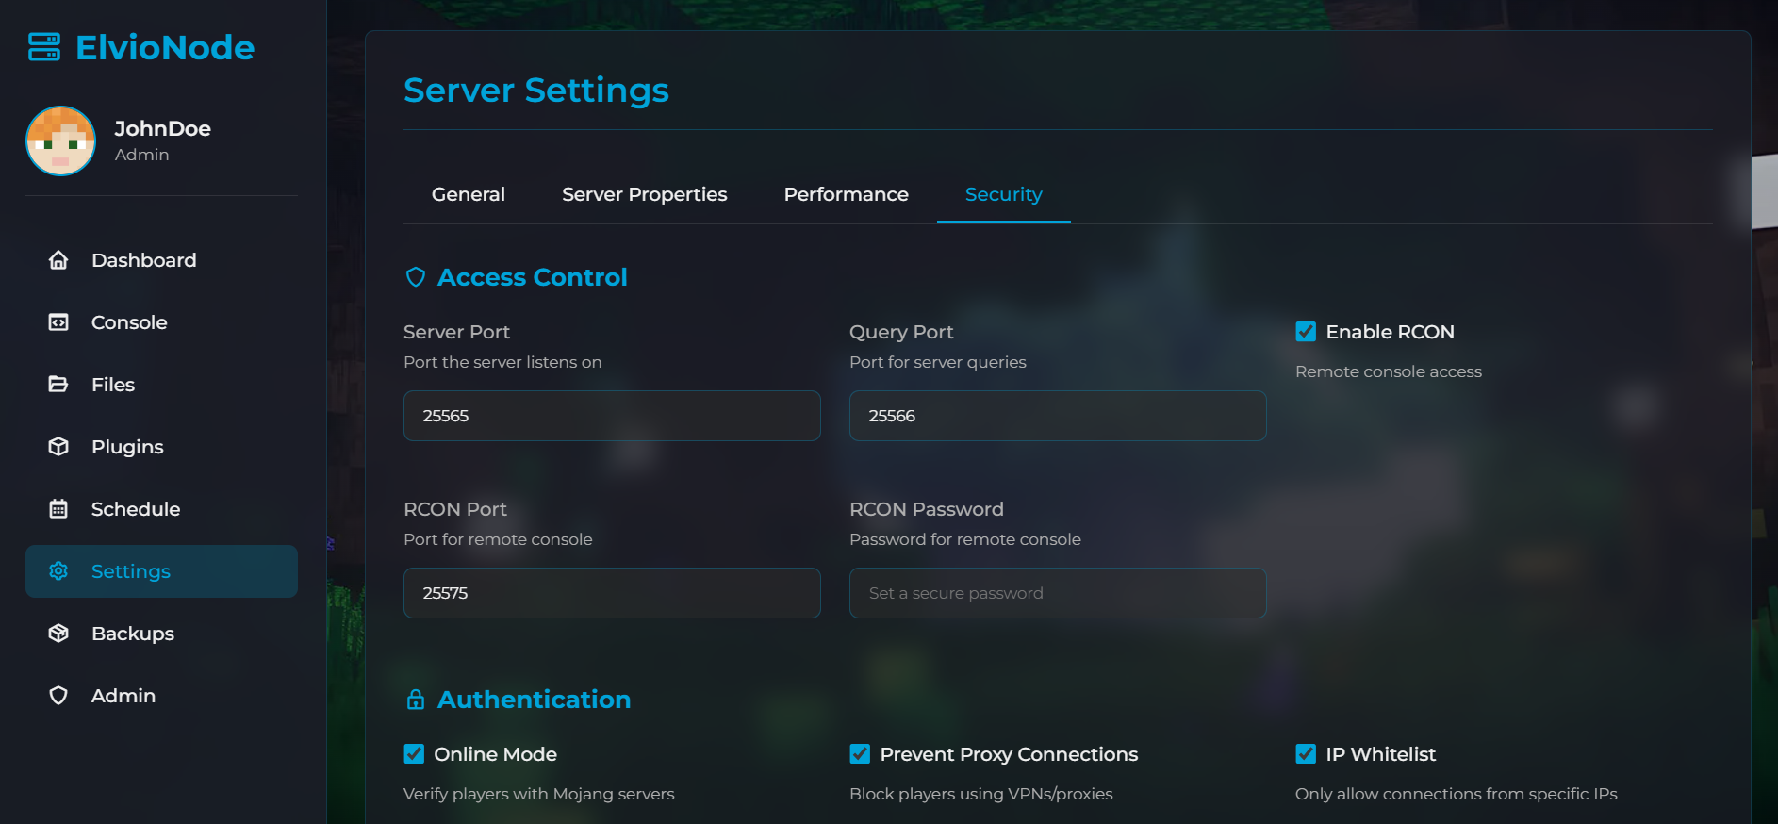The width and height of the screenshot is (1778, 824).
Task: Switch to the General tab
Action: 469,194
